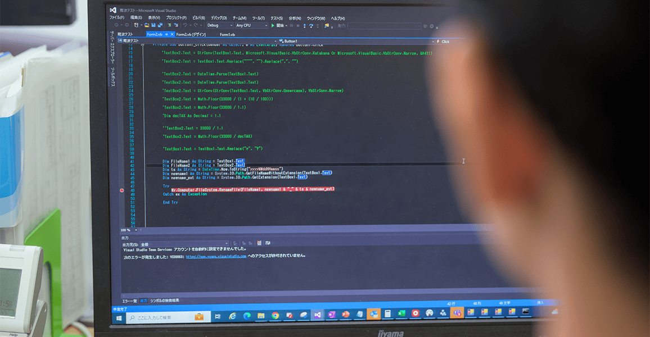Open the 100 % zoom dropdown

pos(129,230)
